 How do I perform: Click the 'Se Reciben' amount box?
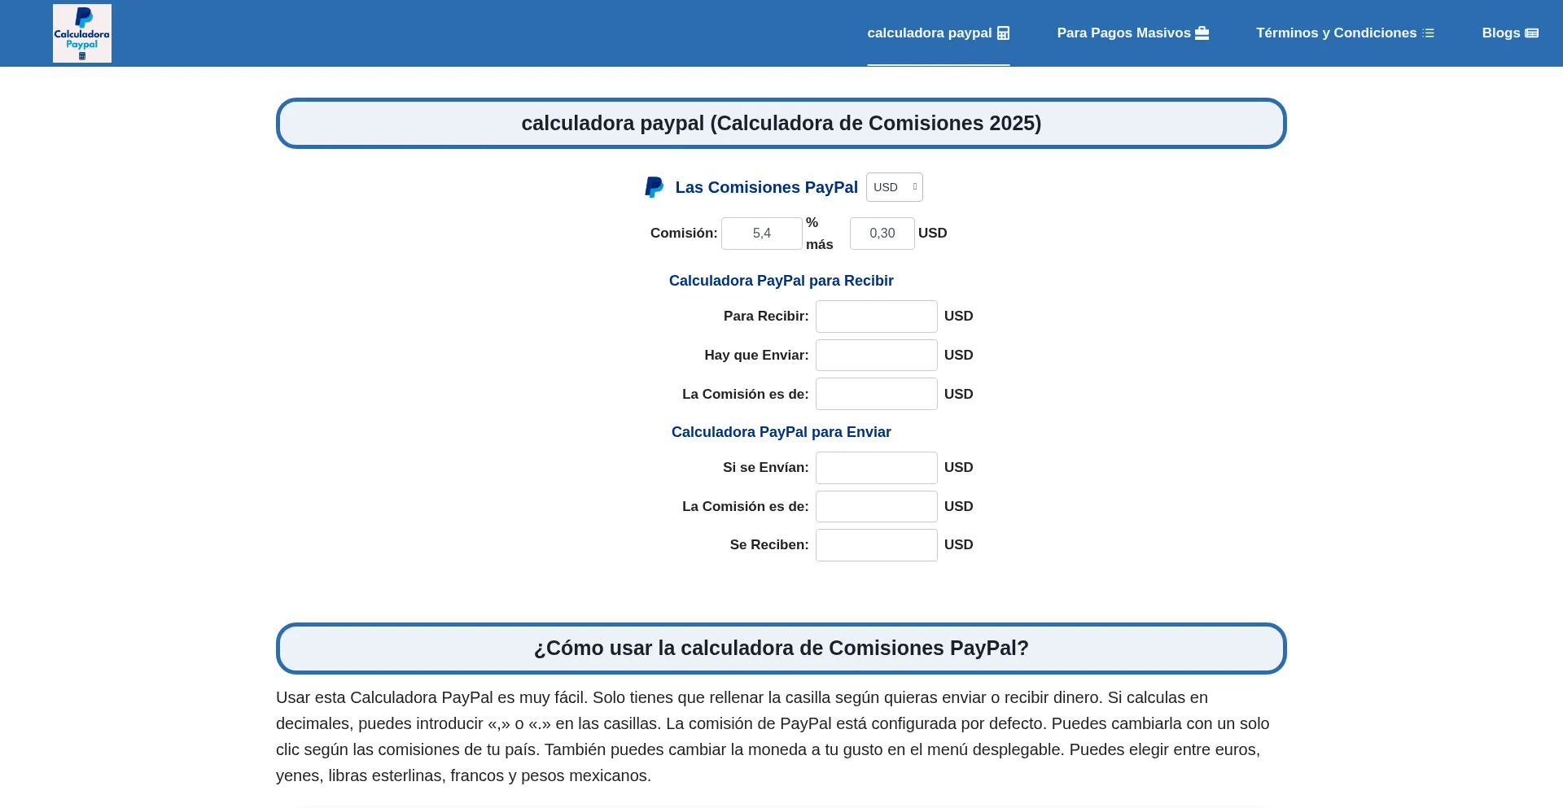click(x=876, y=544)
